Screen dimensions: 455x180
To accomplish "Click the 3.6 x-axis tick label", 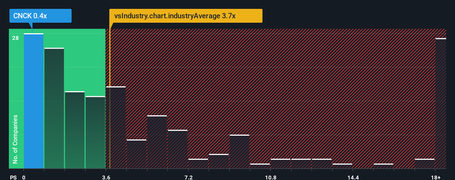I will (x=106, y=177).
